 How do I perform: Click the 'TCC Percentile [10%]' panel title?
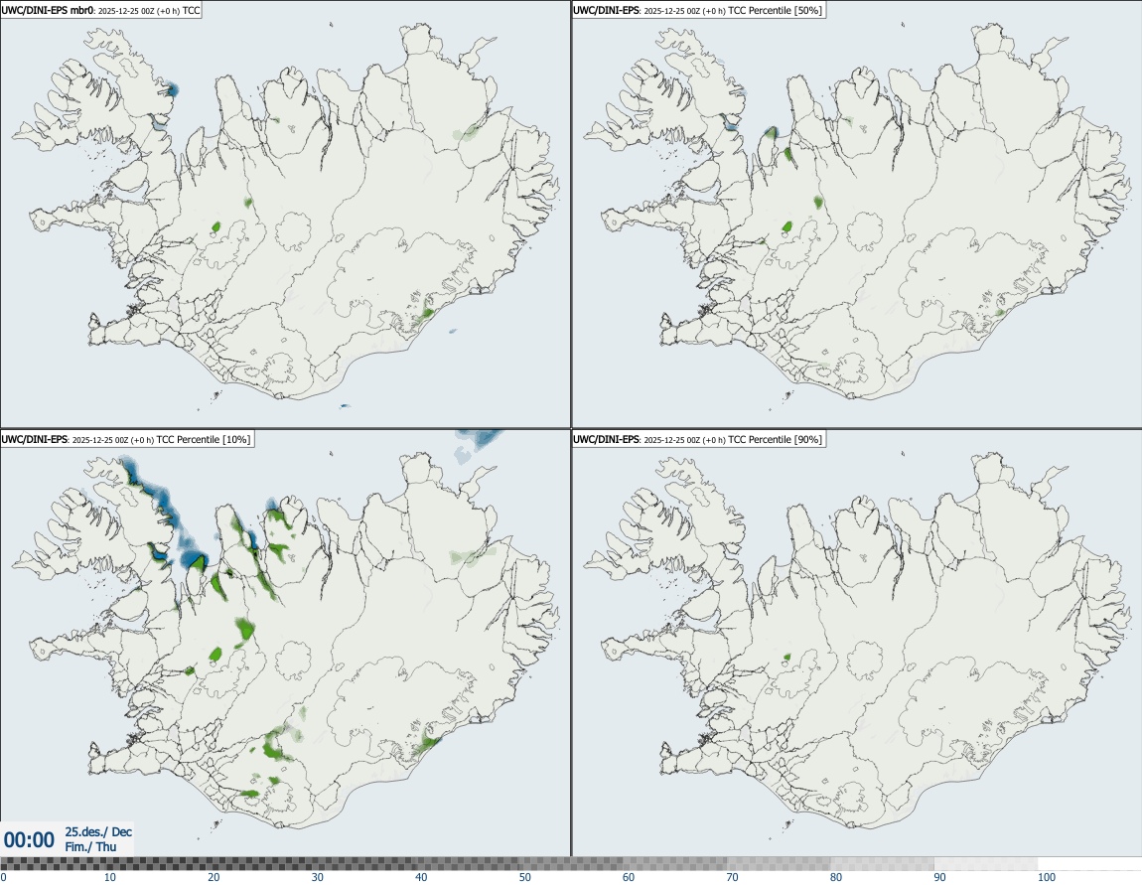(x=127, y=439)
